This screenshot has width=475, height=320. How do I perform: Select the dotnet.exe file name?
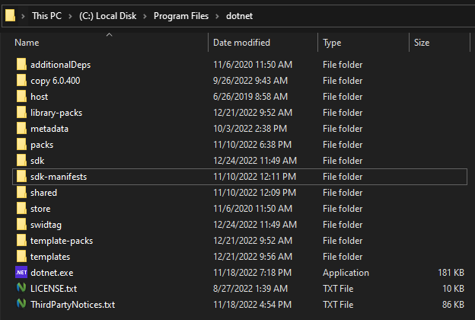point(52,273)
